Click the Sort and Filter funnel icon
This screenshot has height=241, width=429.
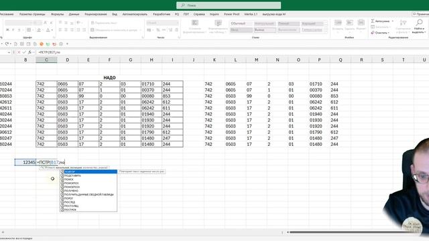[403, 23]
